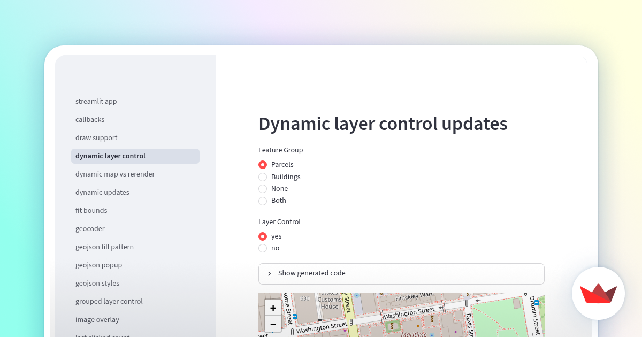This screenshot has height=337, width=642.
Task: Go to the geojson popup page
Action: tap(135, 265)
